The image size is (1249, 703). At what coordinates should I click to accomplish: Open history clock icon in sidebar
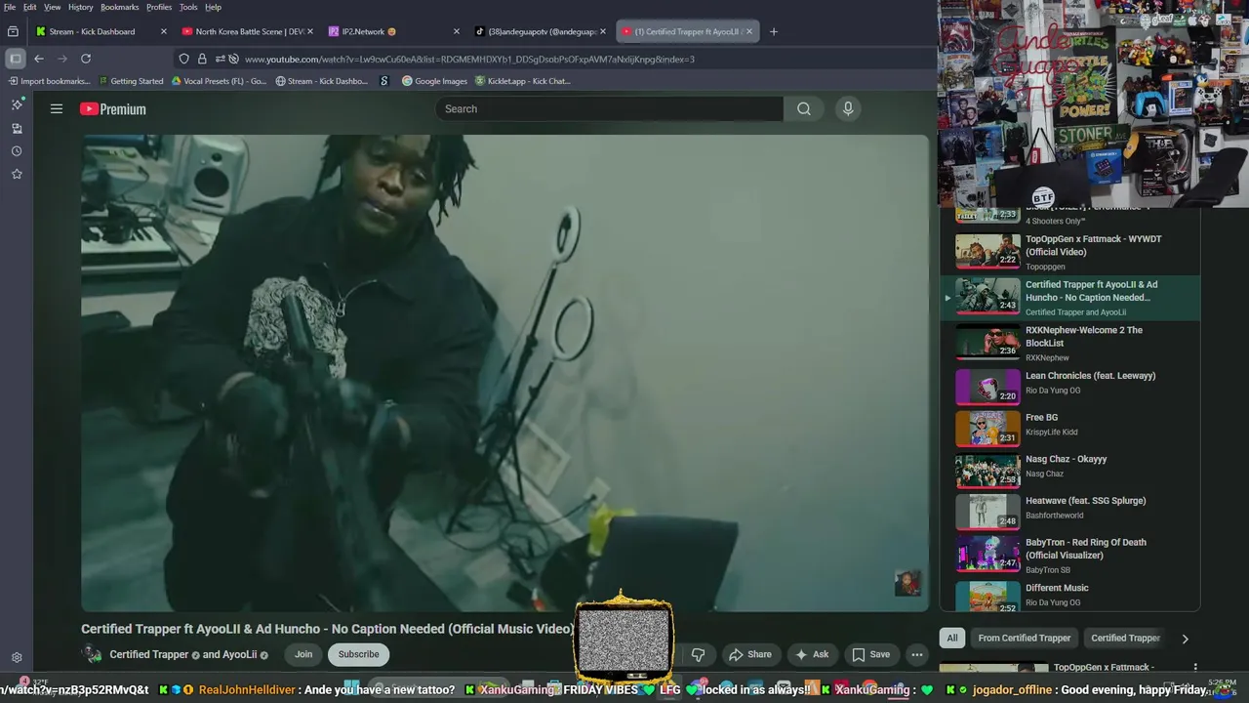(17, 151)
